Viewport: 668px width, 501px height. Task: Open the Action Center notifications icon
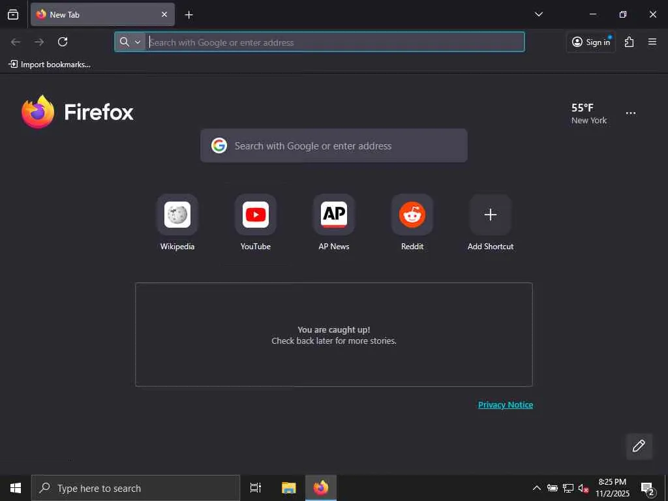click(x=648, y=488)
